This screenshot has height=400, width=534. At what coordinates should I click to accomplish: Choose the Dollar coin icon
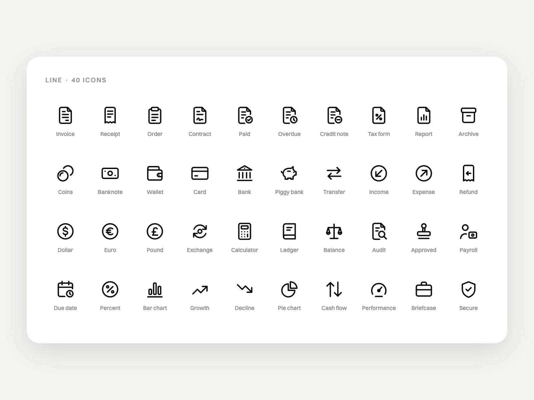point(65,231)
